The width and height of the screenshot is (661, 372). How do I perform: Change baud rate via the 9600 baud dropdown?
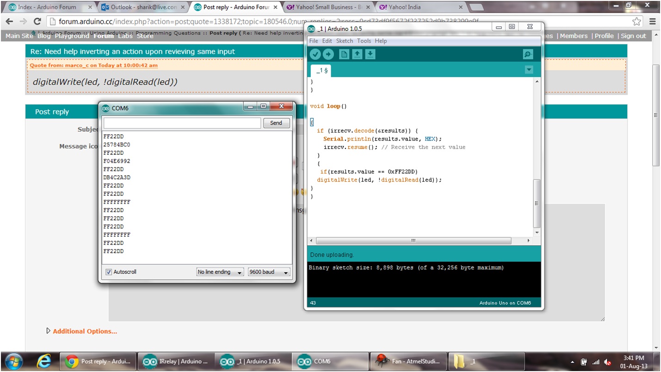click(x=268, y=272)
